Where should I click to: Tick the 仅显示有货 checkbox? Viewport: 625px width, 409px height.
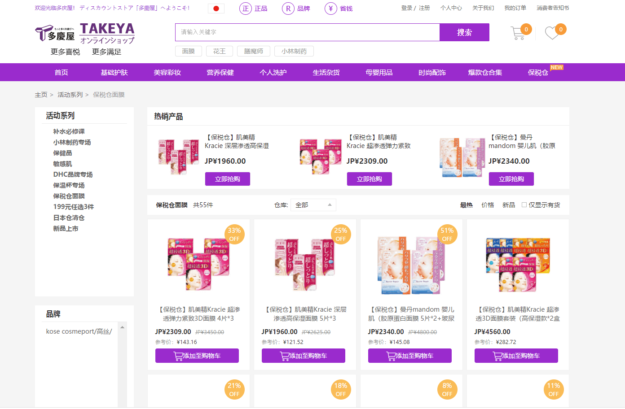tap(524, 205)
